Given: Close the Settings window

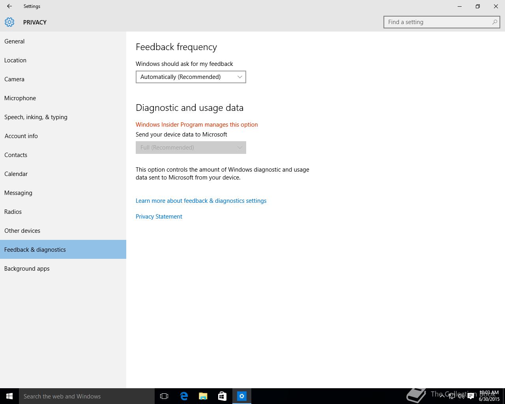Looking at the screenshot, I should tap(496, 6).
